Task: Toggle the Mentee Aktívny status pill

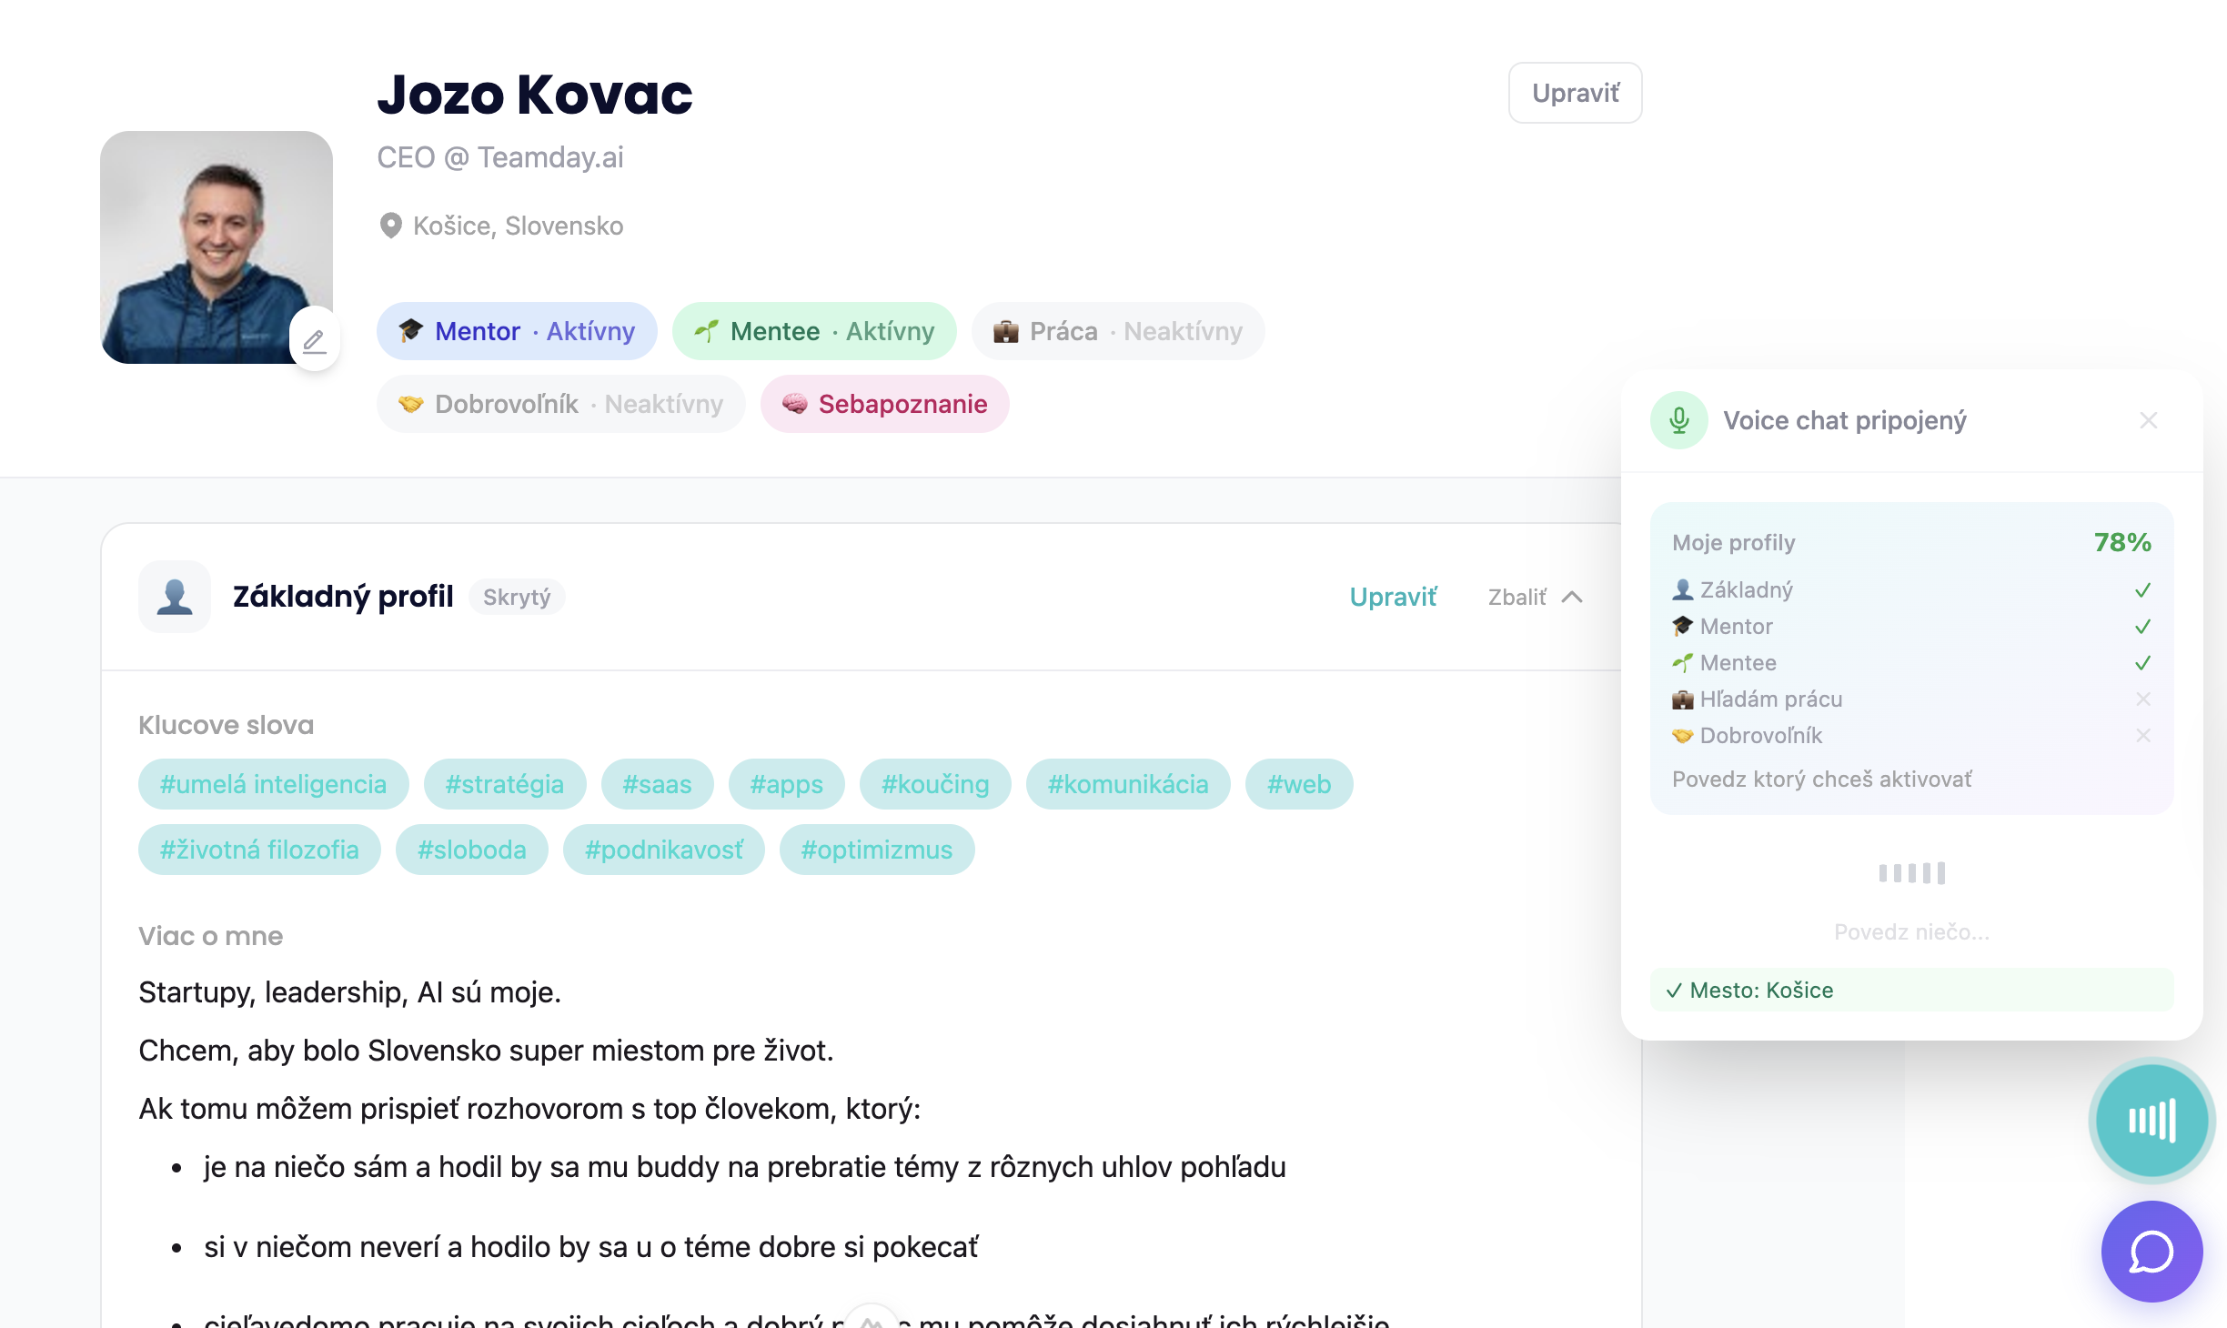Action: point(814,331)
